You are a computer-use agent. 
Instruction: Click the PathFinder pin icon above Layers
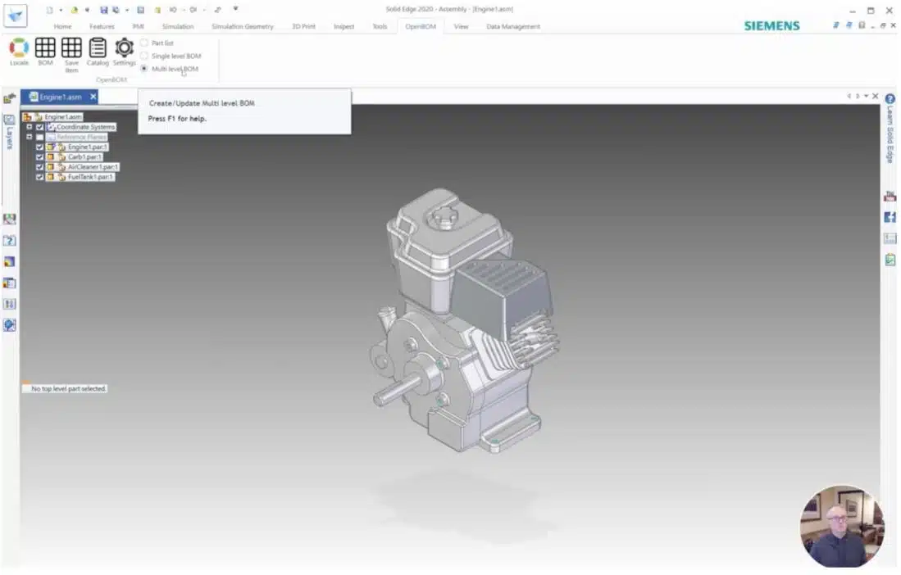[9, 99]
